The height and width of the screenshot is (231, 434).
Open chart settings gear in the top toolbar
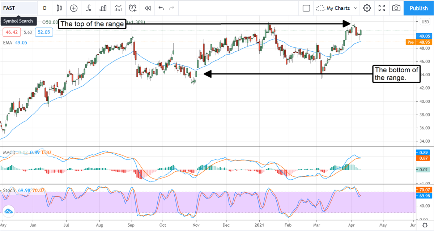[367, 8]
